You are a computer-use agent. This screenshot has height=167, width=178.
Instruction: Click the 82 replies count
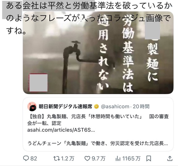(x=34, y=158)
